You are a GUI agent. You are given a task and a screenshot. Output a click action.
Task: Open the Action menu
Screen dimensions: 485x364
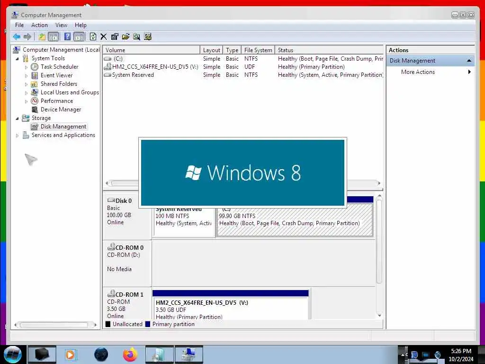[39, 25]
